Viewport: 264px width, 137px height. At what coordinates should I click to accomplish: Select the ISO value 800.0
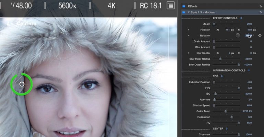pos(249,94)
